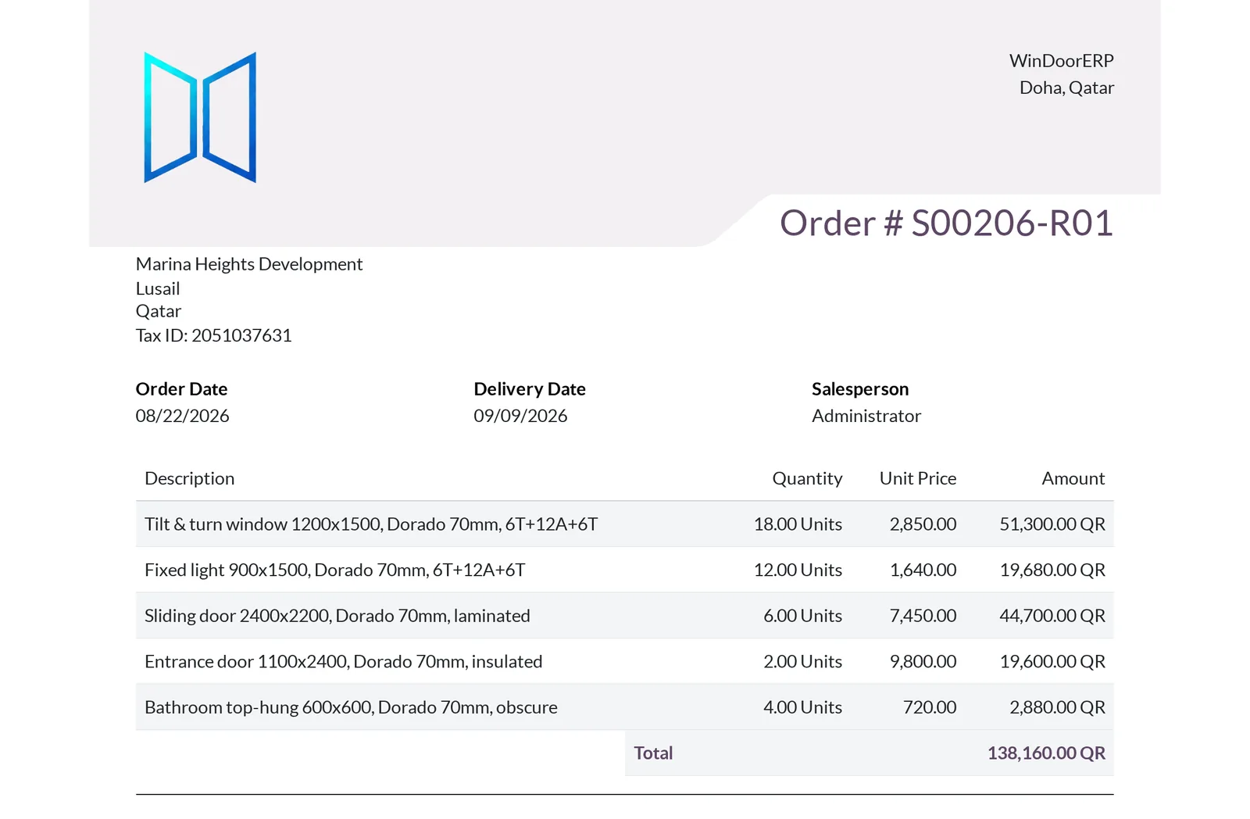Viewport: 1250px width, 819px height.
Task: Click the 'Qatar' line below Lusail
Action: point(159,311)
